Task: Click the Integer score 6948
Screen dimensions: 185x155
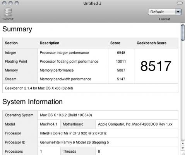Action: tap(121, 53)
